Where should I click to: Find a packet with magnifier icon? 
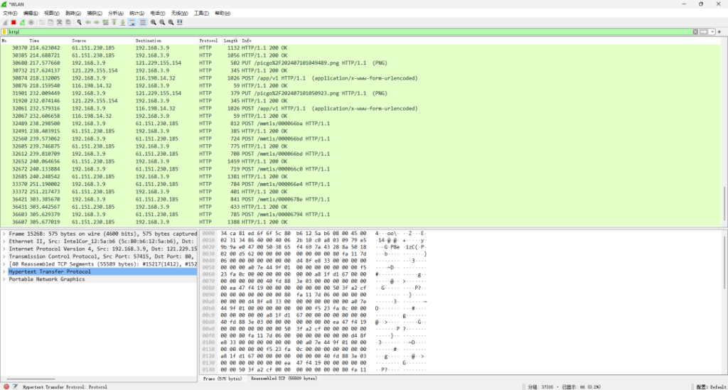80,22
